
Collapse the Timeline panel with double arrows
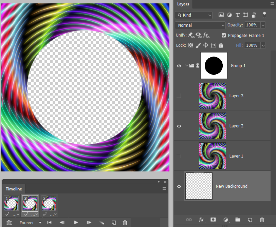coord(159,182)
